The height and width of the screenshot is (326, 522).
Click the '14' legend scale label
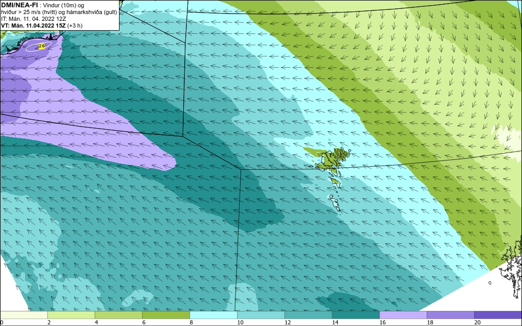335,322
